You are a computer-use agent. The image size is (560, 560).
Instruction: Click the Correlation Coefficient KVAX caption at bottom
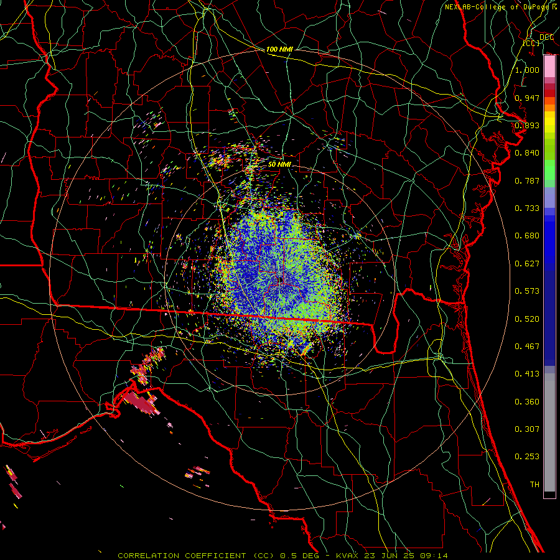[282, 556]
